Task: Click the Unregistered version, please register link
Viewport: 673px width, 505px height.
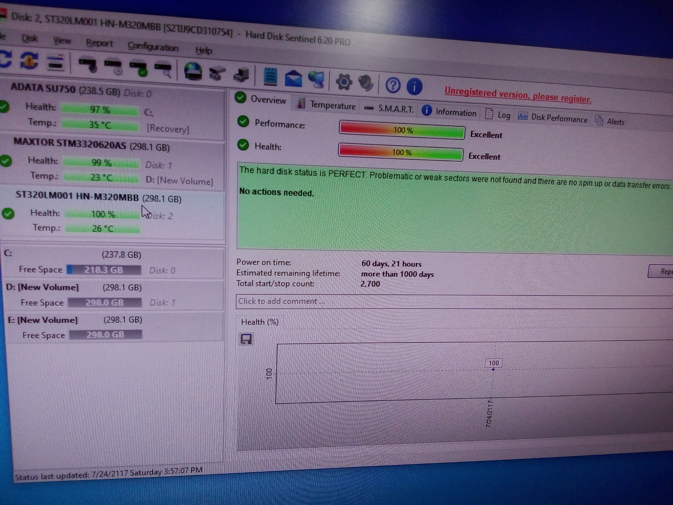Action: pos(518,95)
